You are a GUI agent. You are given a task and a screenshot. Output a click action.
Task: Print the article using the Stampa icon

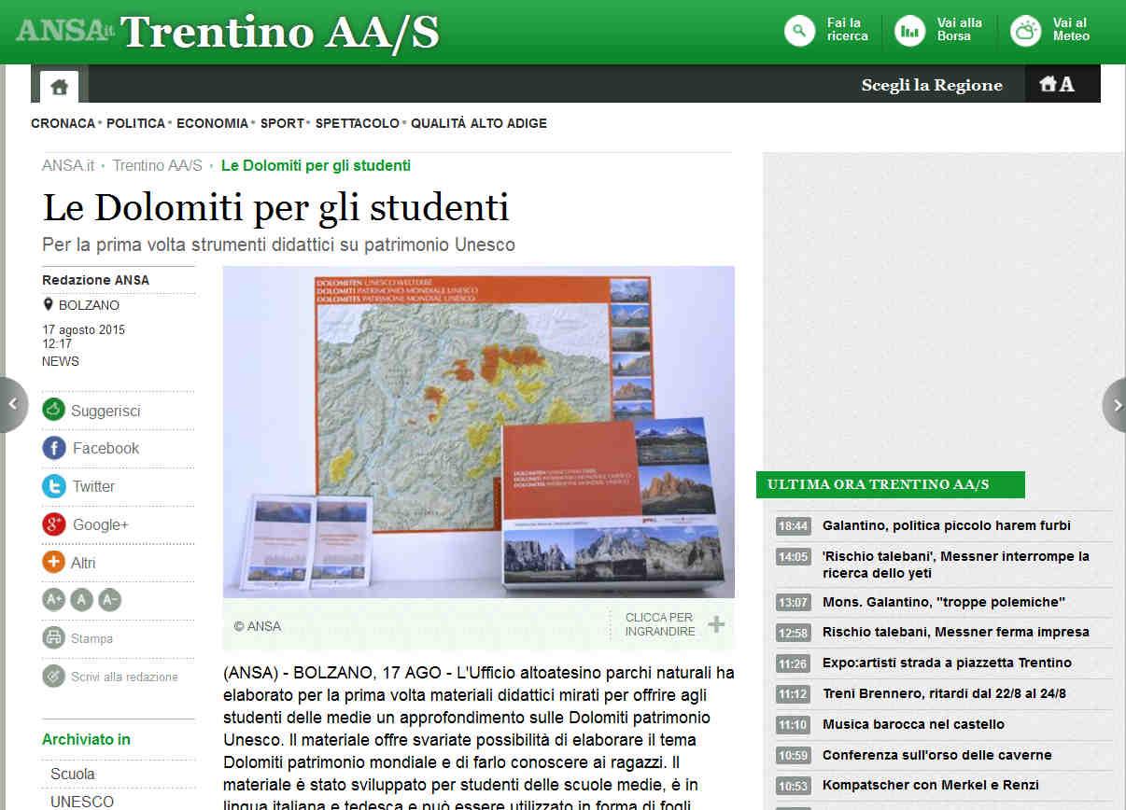(53, 638)
